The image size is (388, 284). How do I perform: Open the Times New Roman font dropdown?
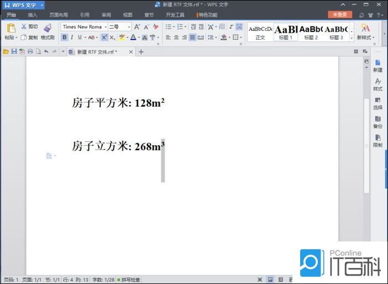point(106,27)
